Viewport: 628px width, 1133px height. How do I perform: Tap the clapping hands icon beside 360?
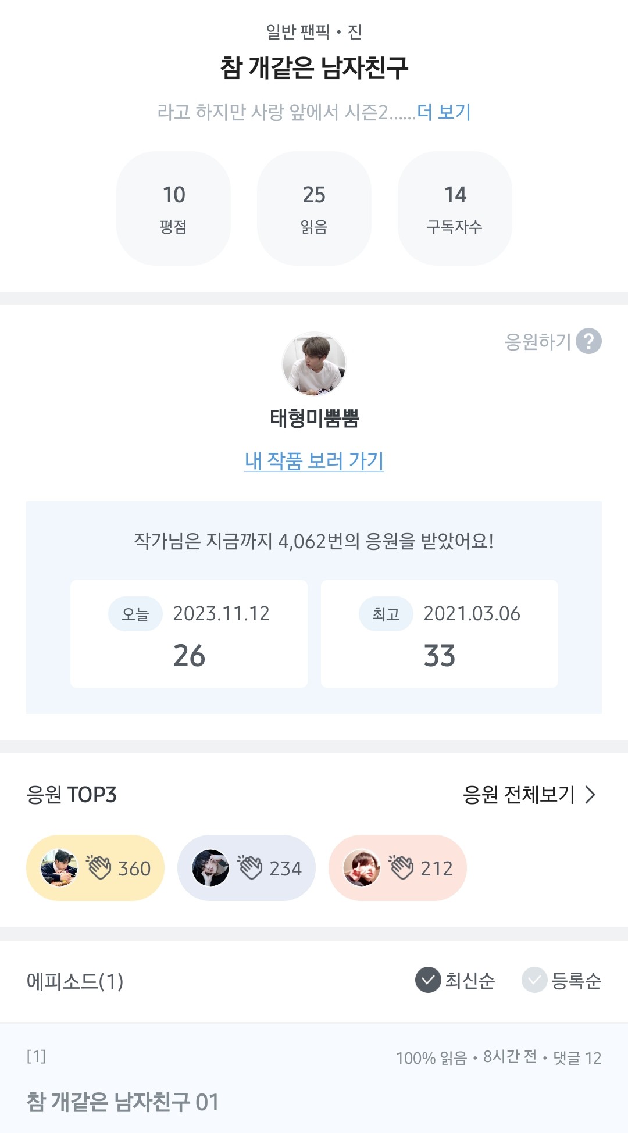click(x=99, y=867)
